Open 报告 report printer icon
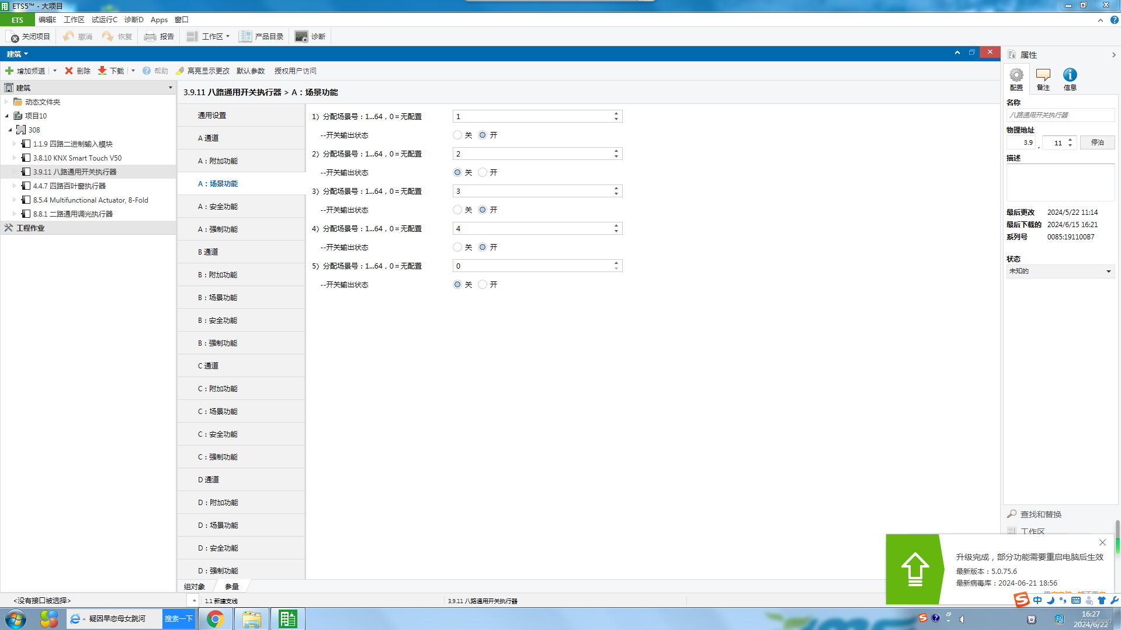Image resolution: width=1121 pixels, height=630 pixels. pyautogui.click(x=150, y=36)
